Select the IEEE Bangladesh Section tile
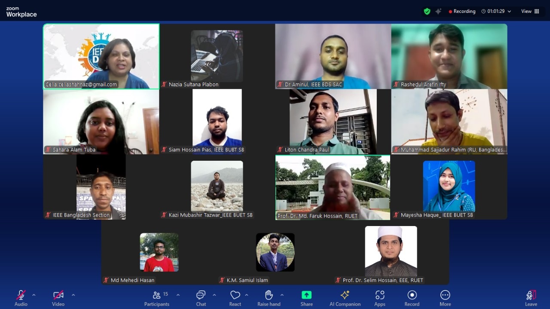550x309 pixels. (101, 187)
